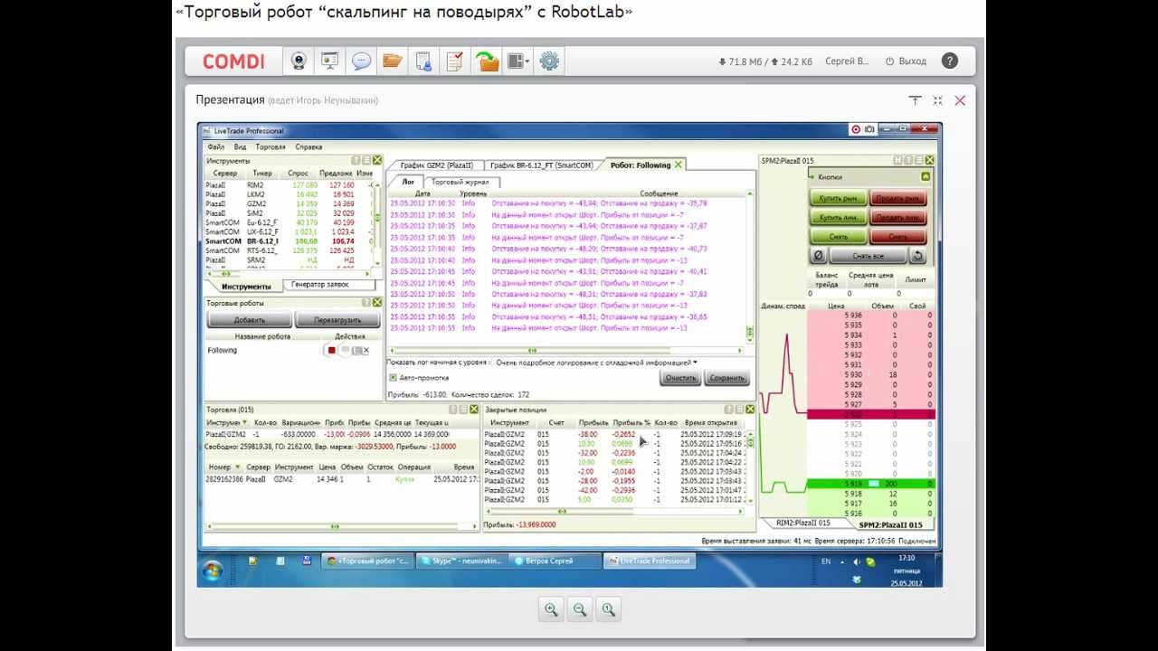Image resolution: width=1158 pixels, height=651 pixels.
Task: Select the BR-6.12 SmartCOM instrument row
Action: tap(289, 241)
